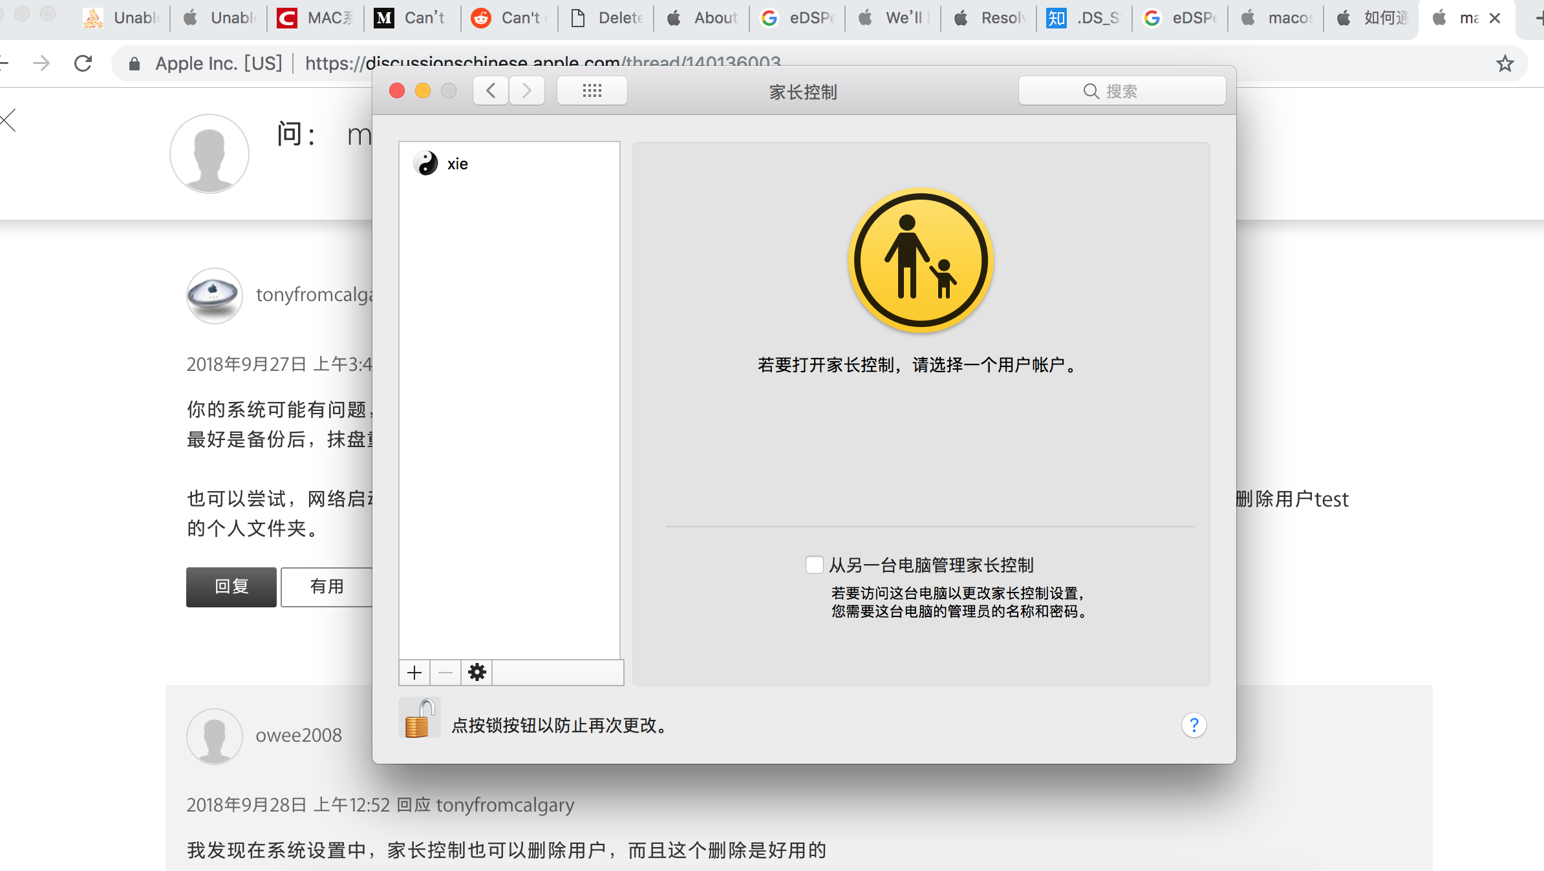Image resolution: width=1544 pixels, height=871 pixels.
Task: Enable managing parental controls from another computer
Action: click(x=814, y=565)
